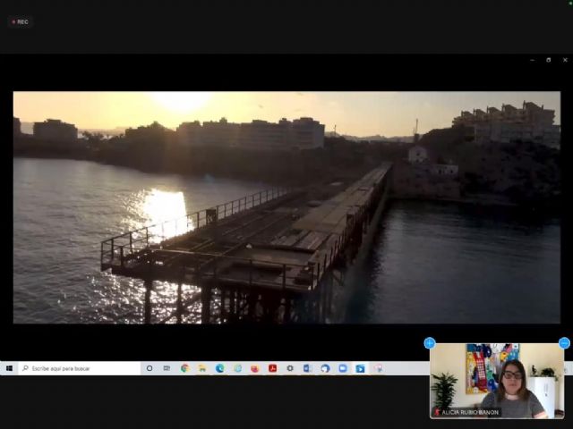Screen dimensions: 573x429
Task: Open File Explorer from the taskbar
Action: point(202,368)
